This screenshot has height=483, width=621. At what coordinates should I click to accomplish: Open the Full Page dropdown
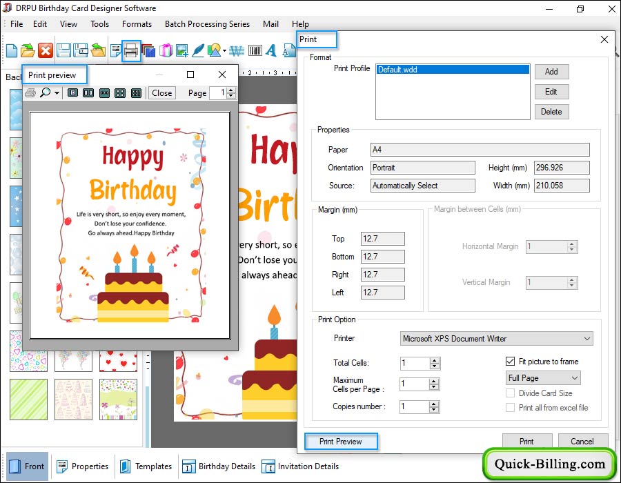(x=543, y=377)
